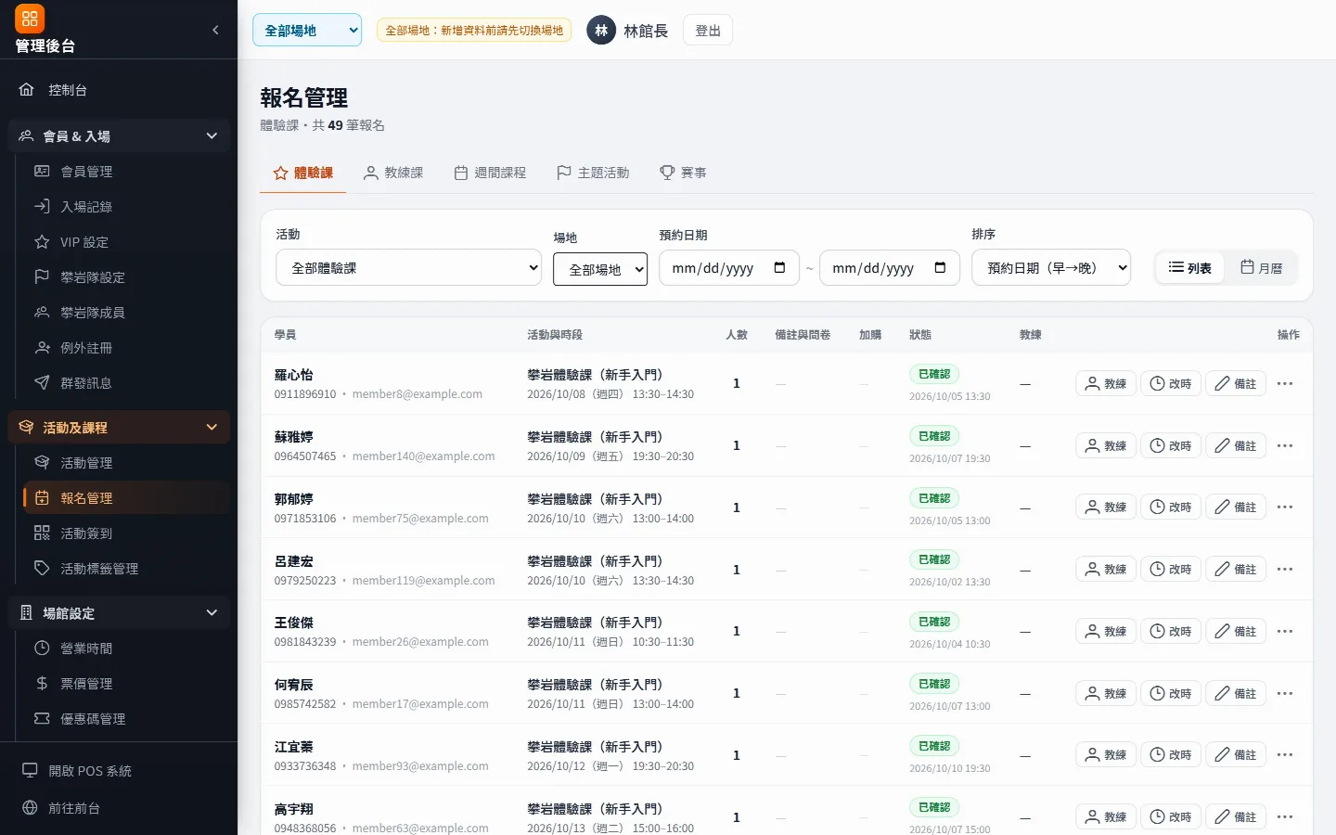Switch to 月曆 calendar view
This screenshot has height=835, width=1336.
pyautogui.click(x=1262, y=268)
